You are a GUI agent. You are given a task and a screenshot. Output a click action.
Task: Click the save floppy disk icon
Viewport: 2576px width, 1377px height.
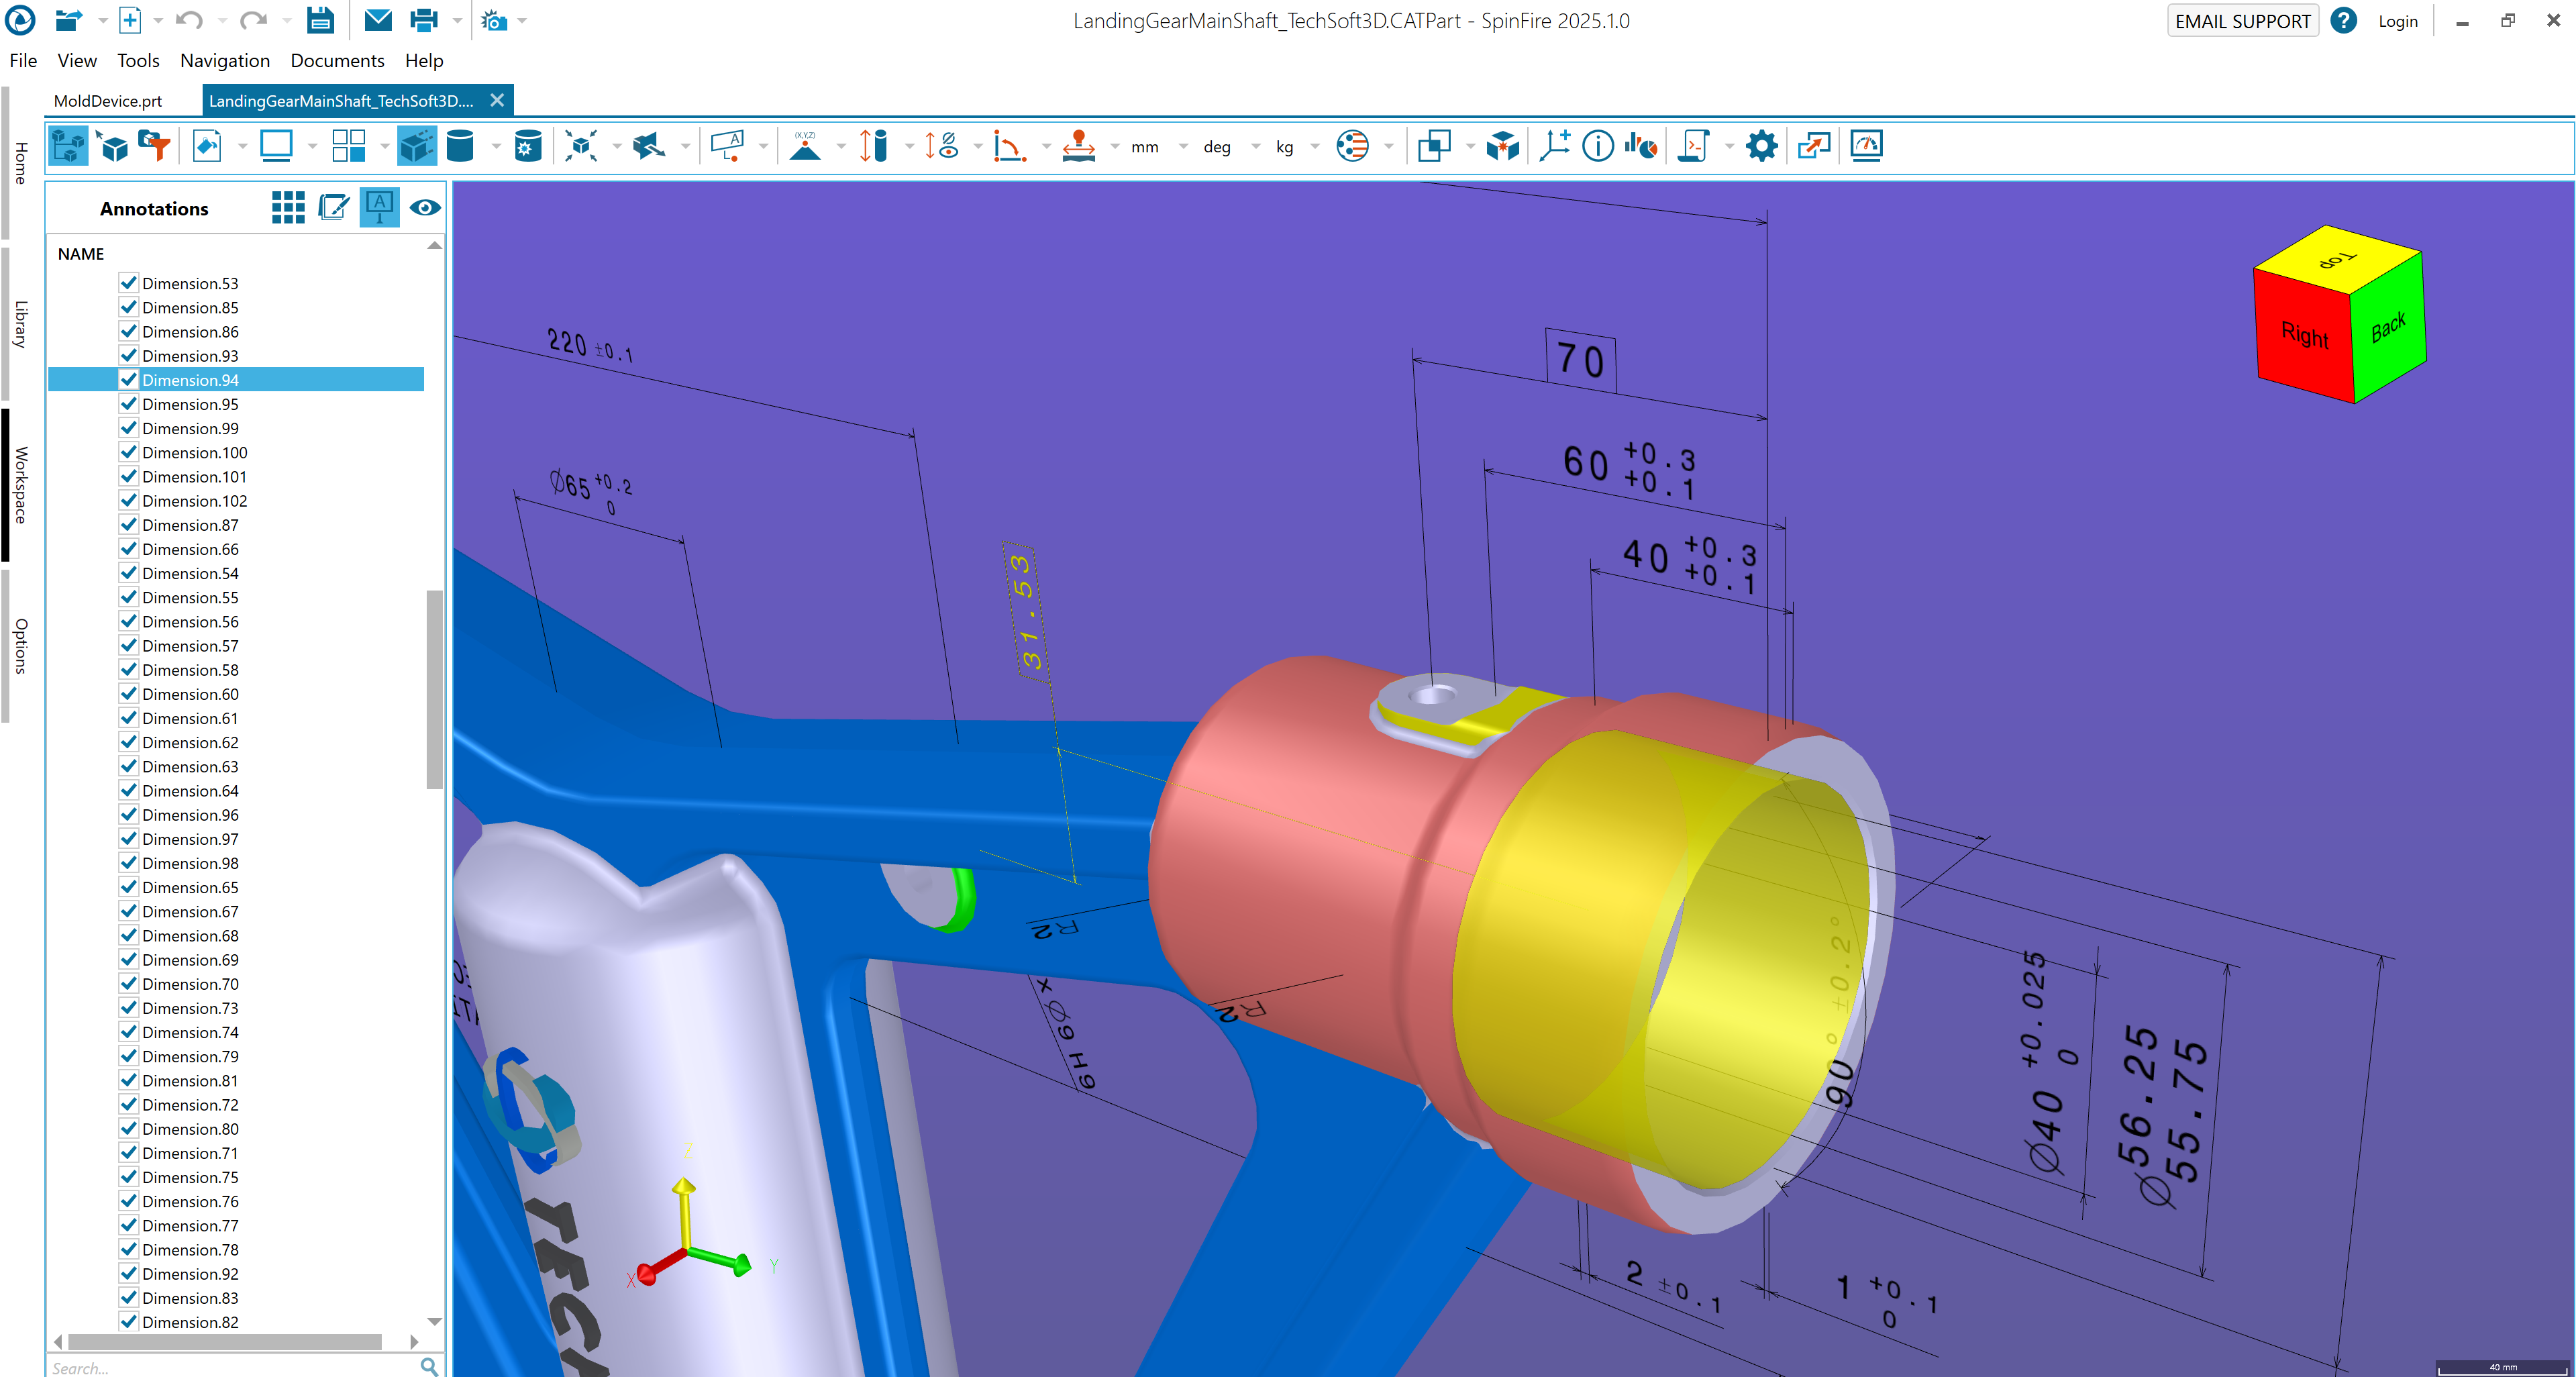click(x=320, y=20)
